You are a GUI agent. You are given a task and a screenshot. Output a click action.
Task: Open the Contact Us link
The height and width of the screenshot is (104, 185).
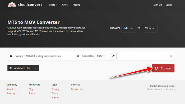pyautogui.click(x=77, y=89)
